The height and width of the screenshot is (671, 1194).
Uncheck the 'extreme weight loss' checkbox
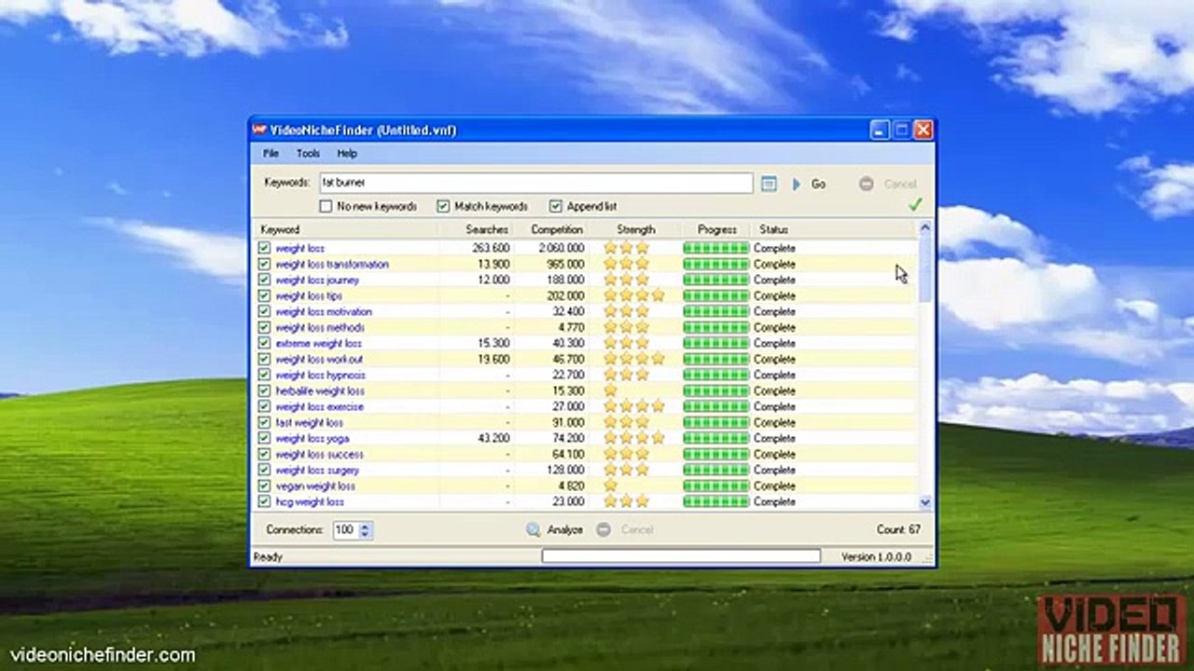point(264,343)
